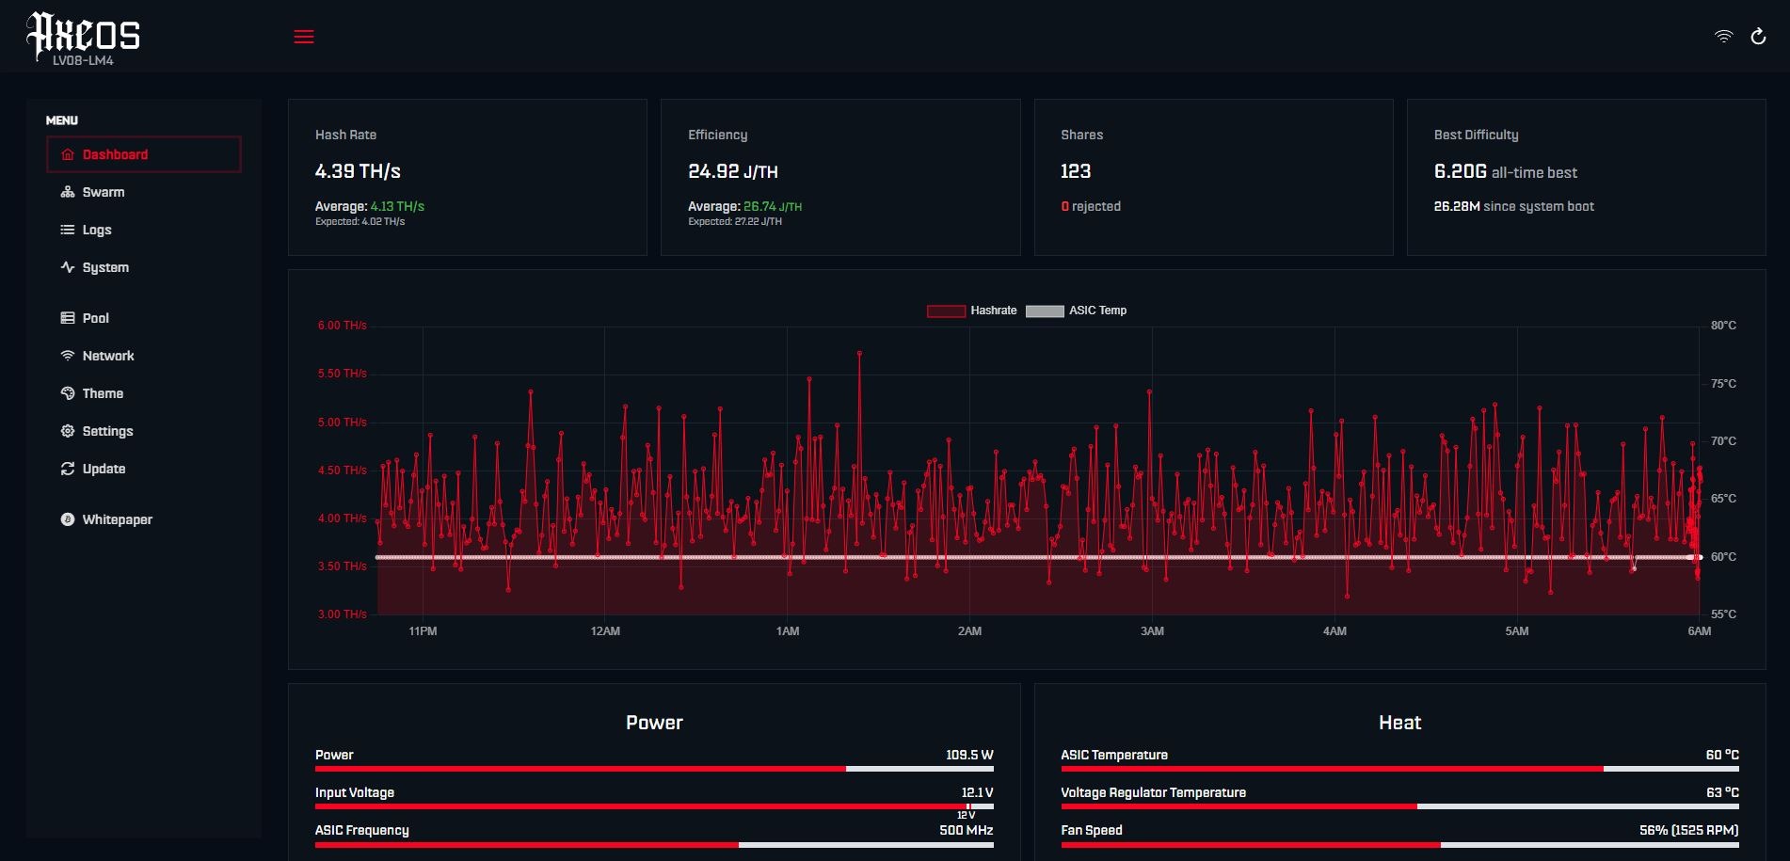The width and height of the screenshot is (1790, 861).
Task: Toggle the Hashrate series in chart legend
Action: (x=971, y=311)
